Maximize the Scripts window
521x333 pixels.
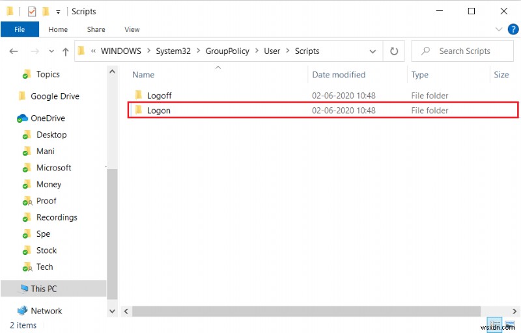[471, 11]
